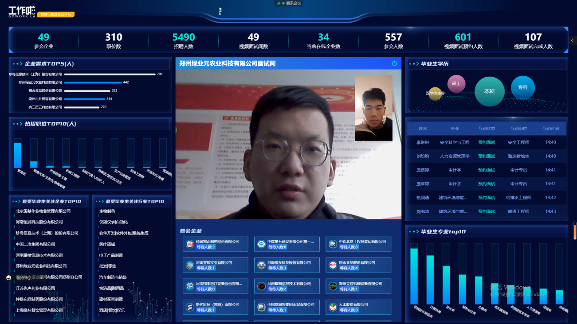Click the 郑州立迎机械设备有限公司 logo
Viewport: 577px width, 324px height.
click(333, 286)
